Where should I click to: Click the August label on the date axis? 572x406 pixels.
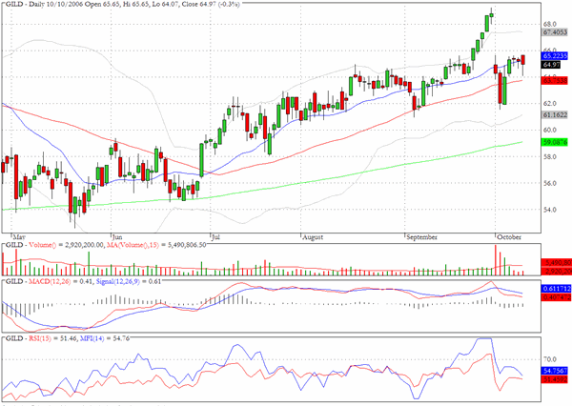(x=313, y=237)
